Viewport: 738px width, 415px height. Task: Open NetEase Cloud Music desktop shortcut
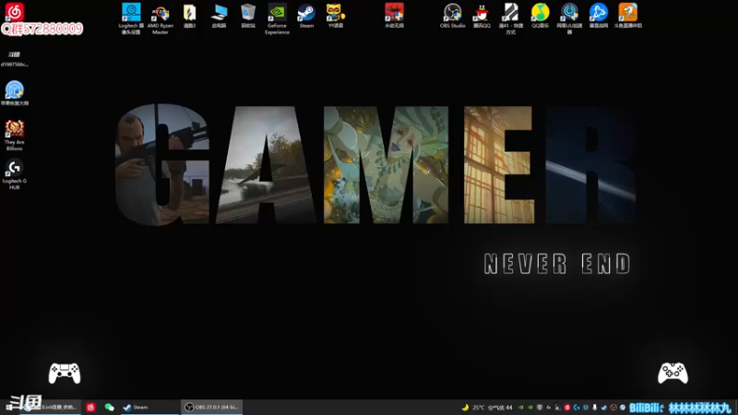[x=14, y=12]
